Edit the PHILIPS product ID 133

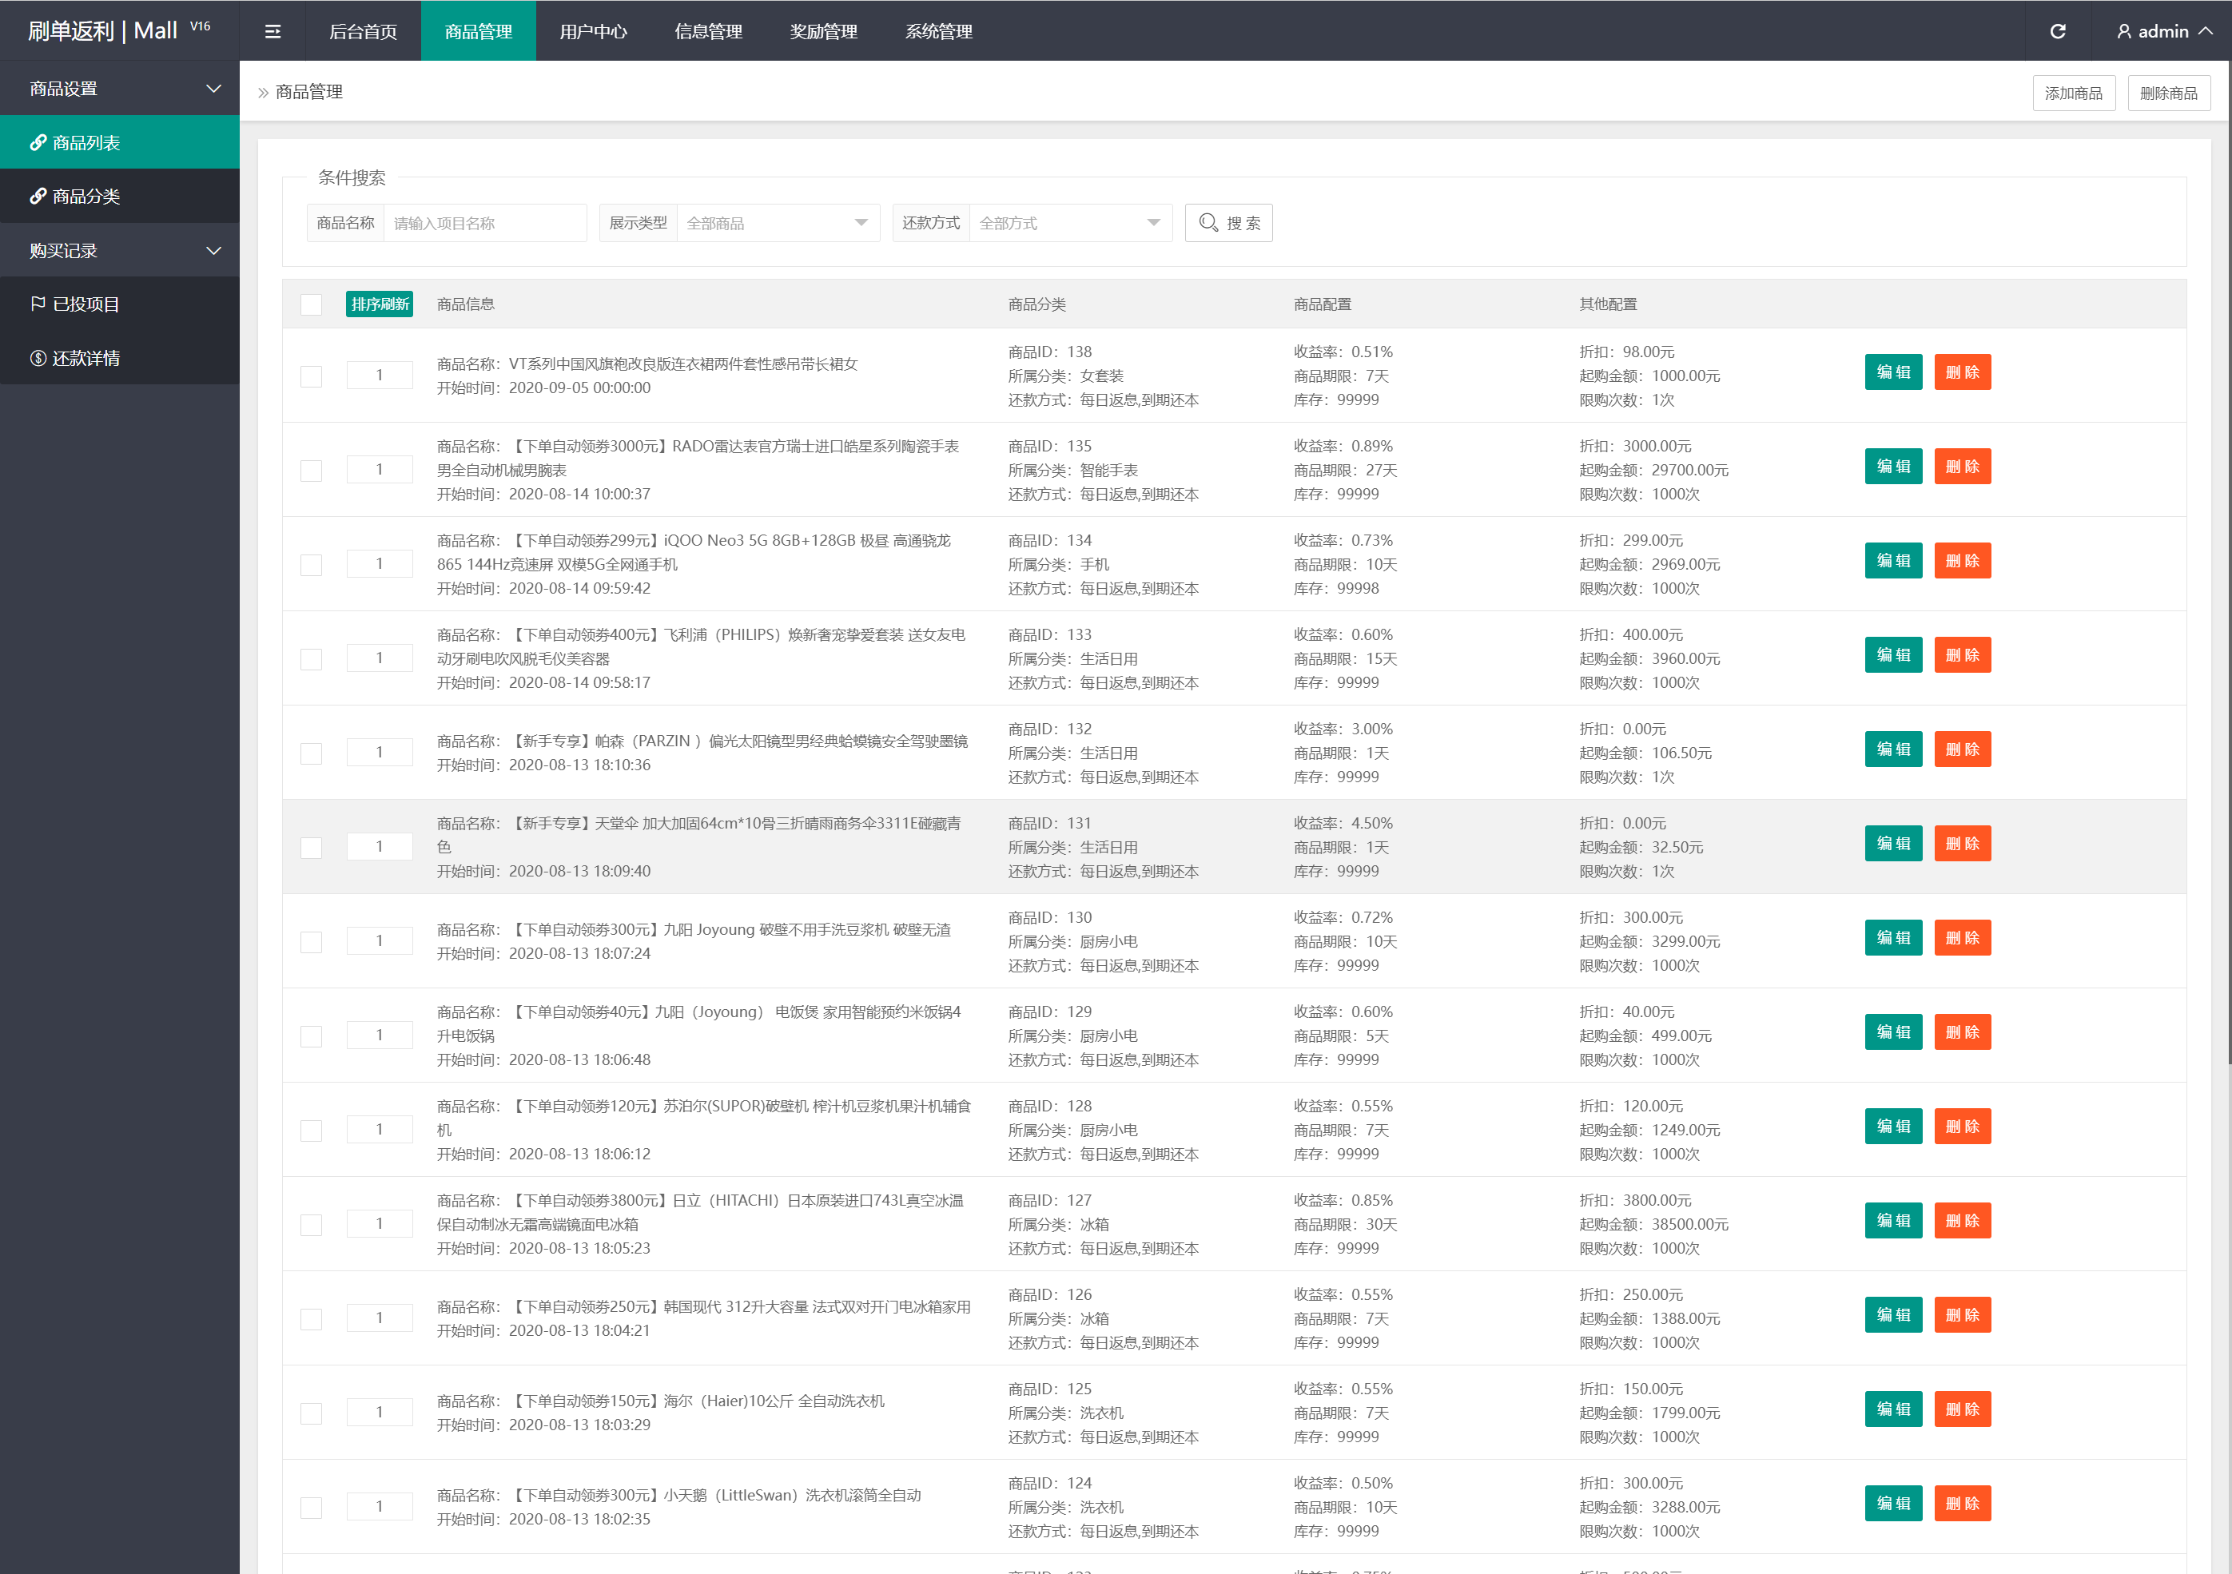click(x=1892, y=655)
